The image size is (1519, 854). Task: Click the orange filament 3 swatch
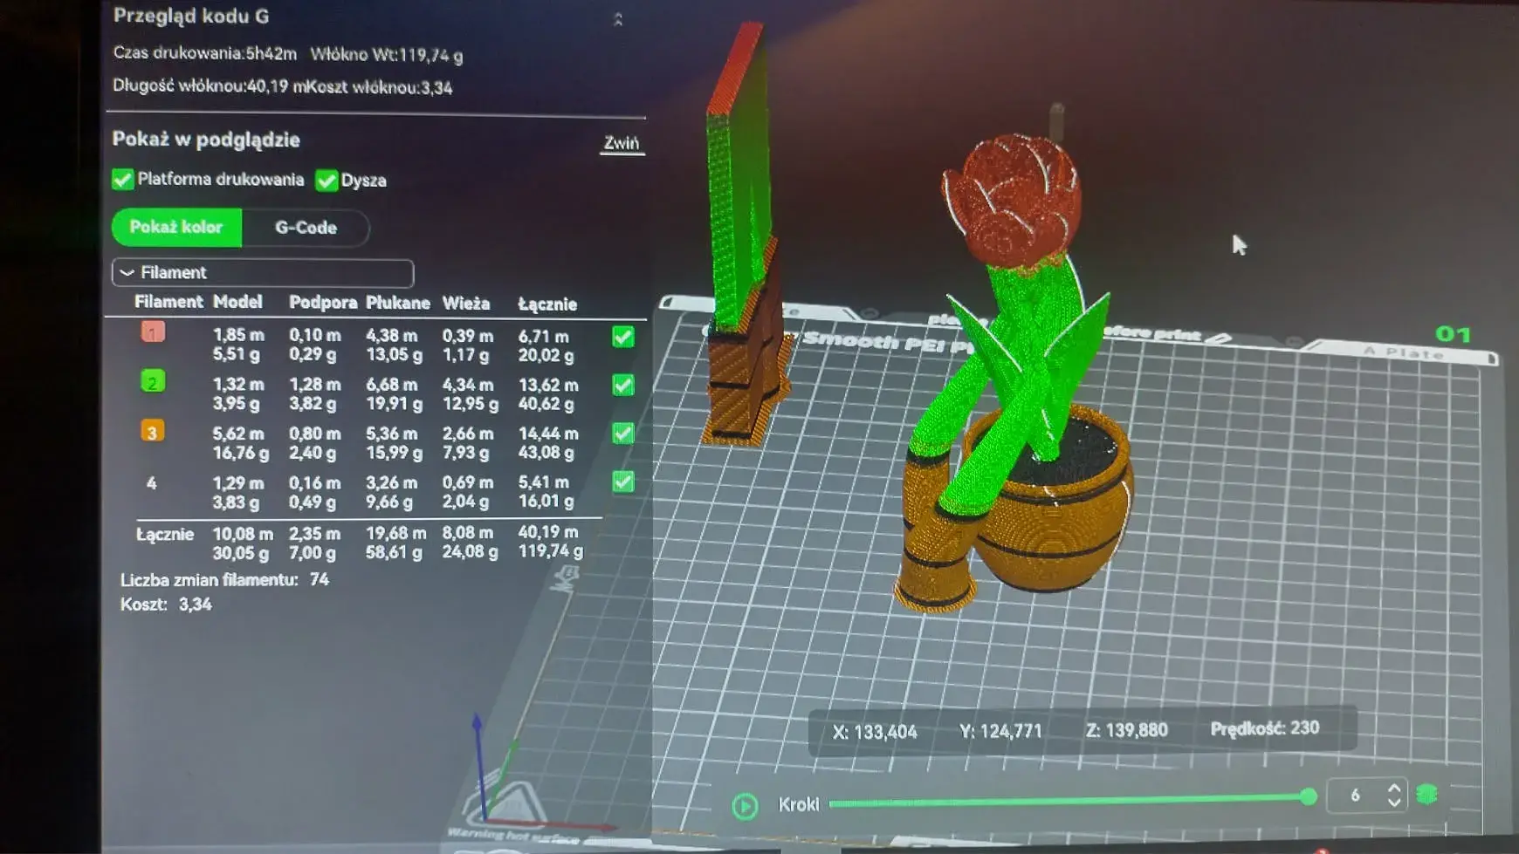coord(152,431)
